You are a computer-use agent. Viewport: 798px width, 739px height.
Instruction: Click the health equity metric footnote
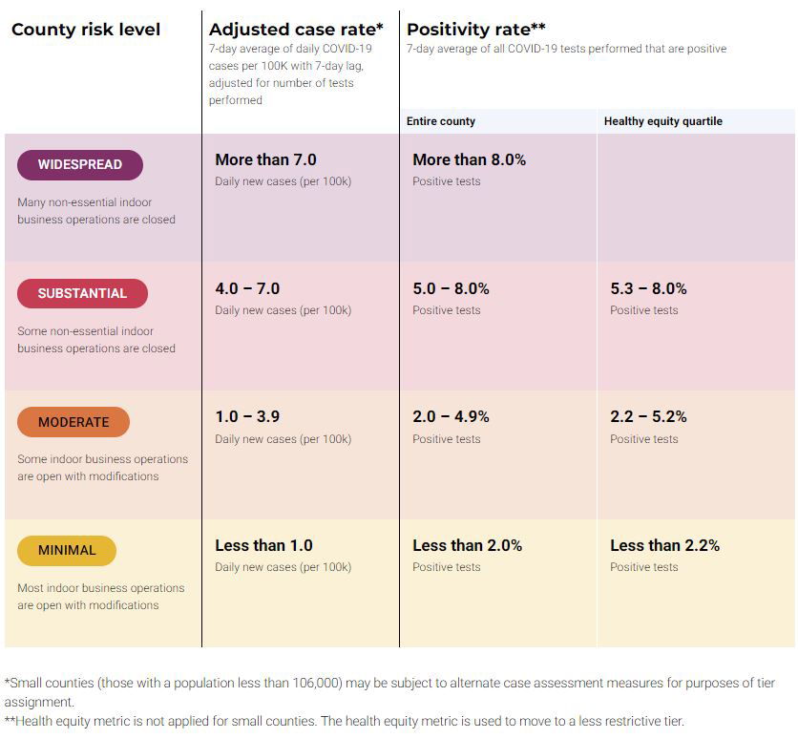coord(344,721)
